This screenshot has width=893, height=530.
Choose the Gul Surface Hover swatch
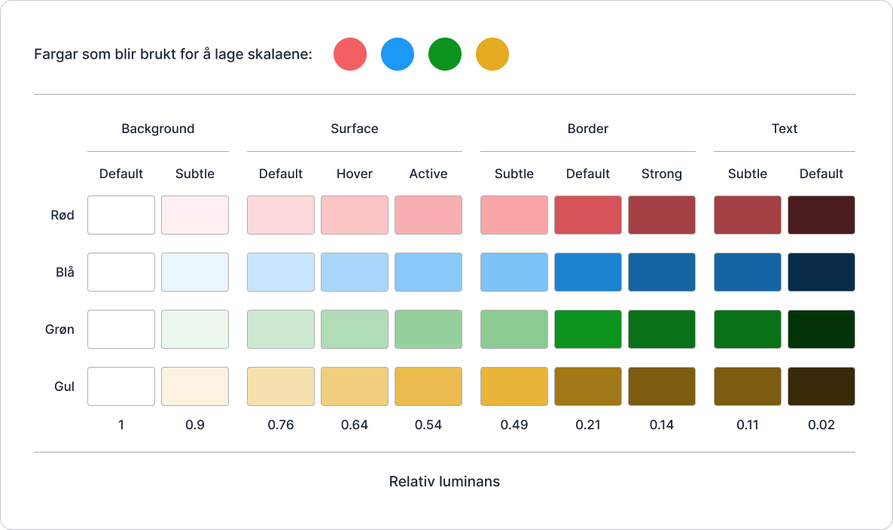pyautogui.click(x=355, y=386)
